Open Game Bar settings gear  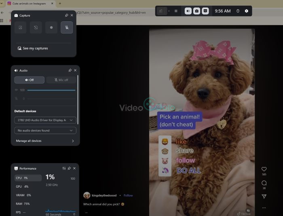247,11
